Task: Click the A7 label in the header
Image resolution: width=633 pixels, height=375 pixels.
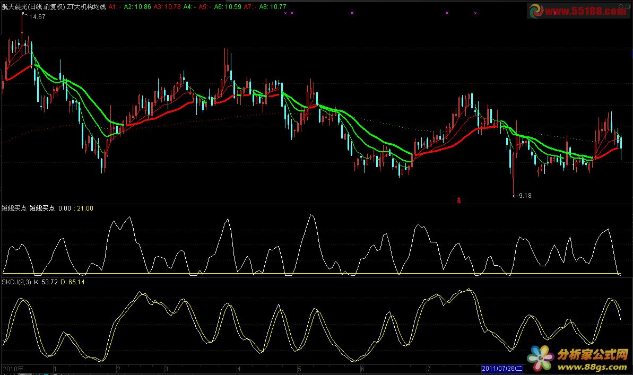Action: [250, 7]
